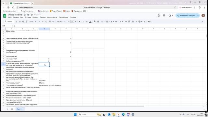Image resolution: width=208 pixels, height=117 pixels.
Task: Toggle bold formatting
Action: point(79,21)
